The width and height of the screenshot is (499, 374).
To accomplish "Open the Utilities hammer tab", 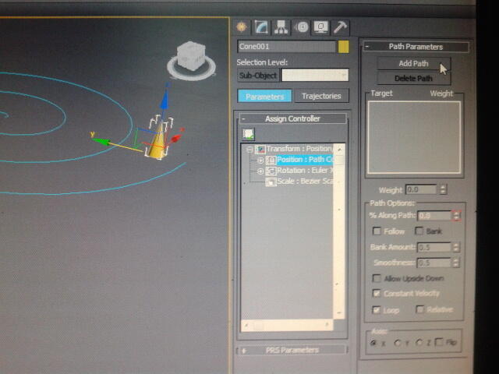I will point(340,27).
